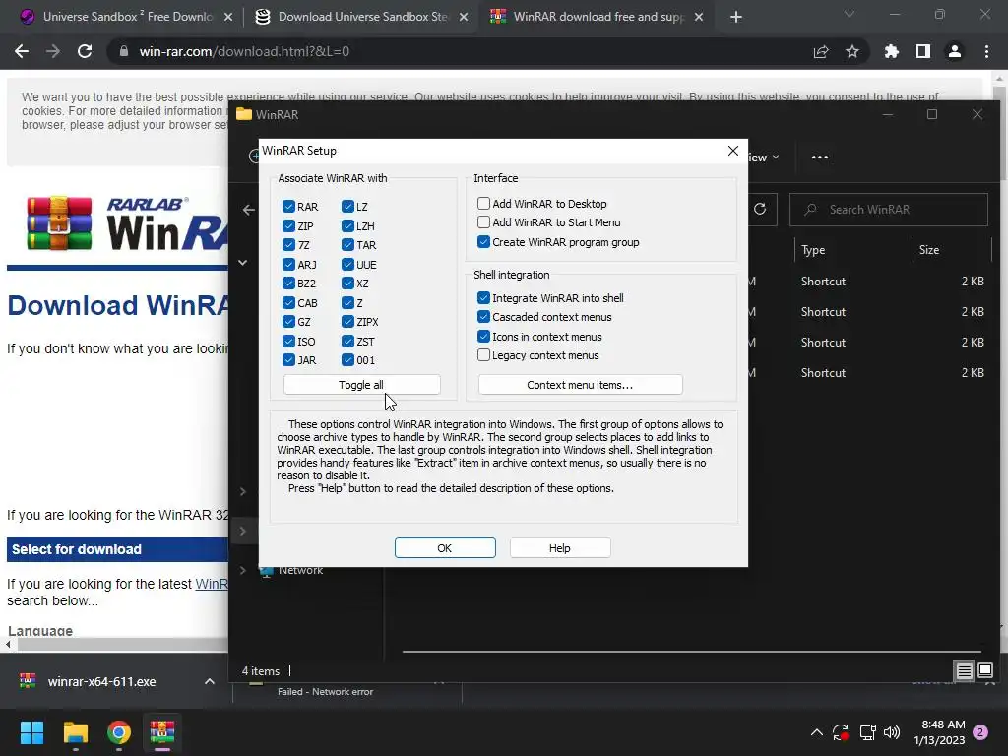Screen dimensions: 1008x756
Task: Show hidden system tray icons
Action: point(816,732)
